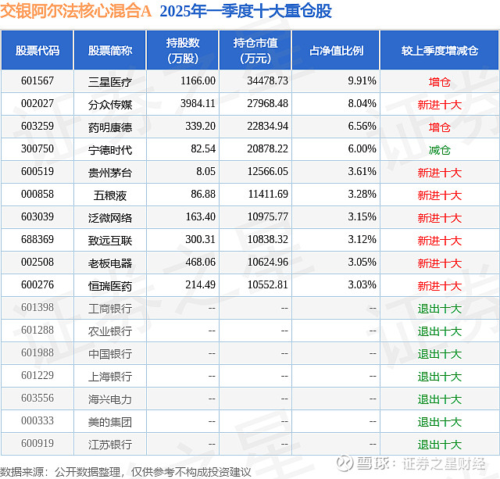
Task: Click the 股票代码 column header
Action: point(37,50)
